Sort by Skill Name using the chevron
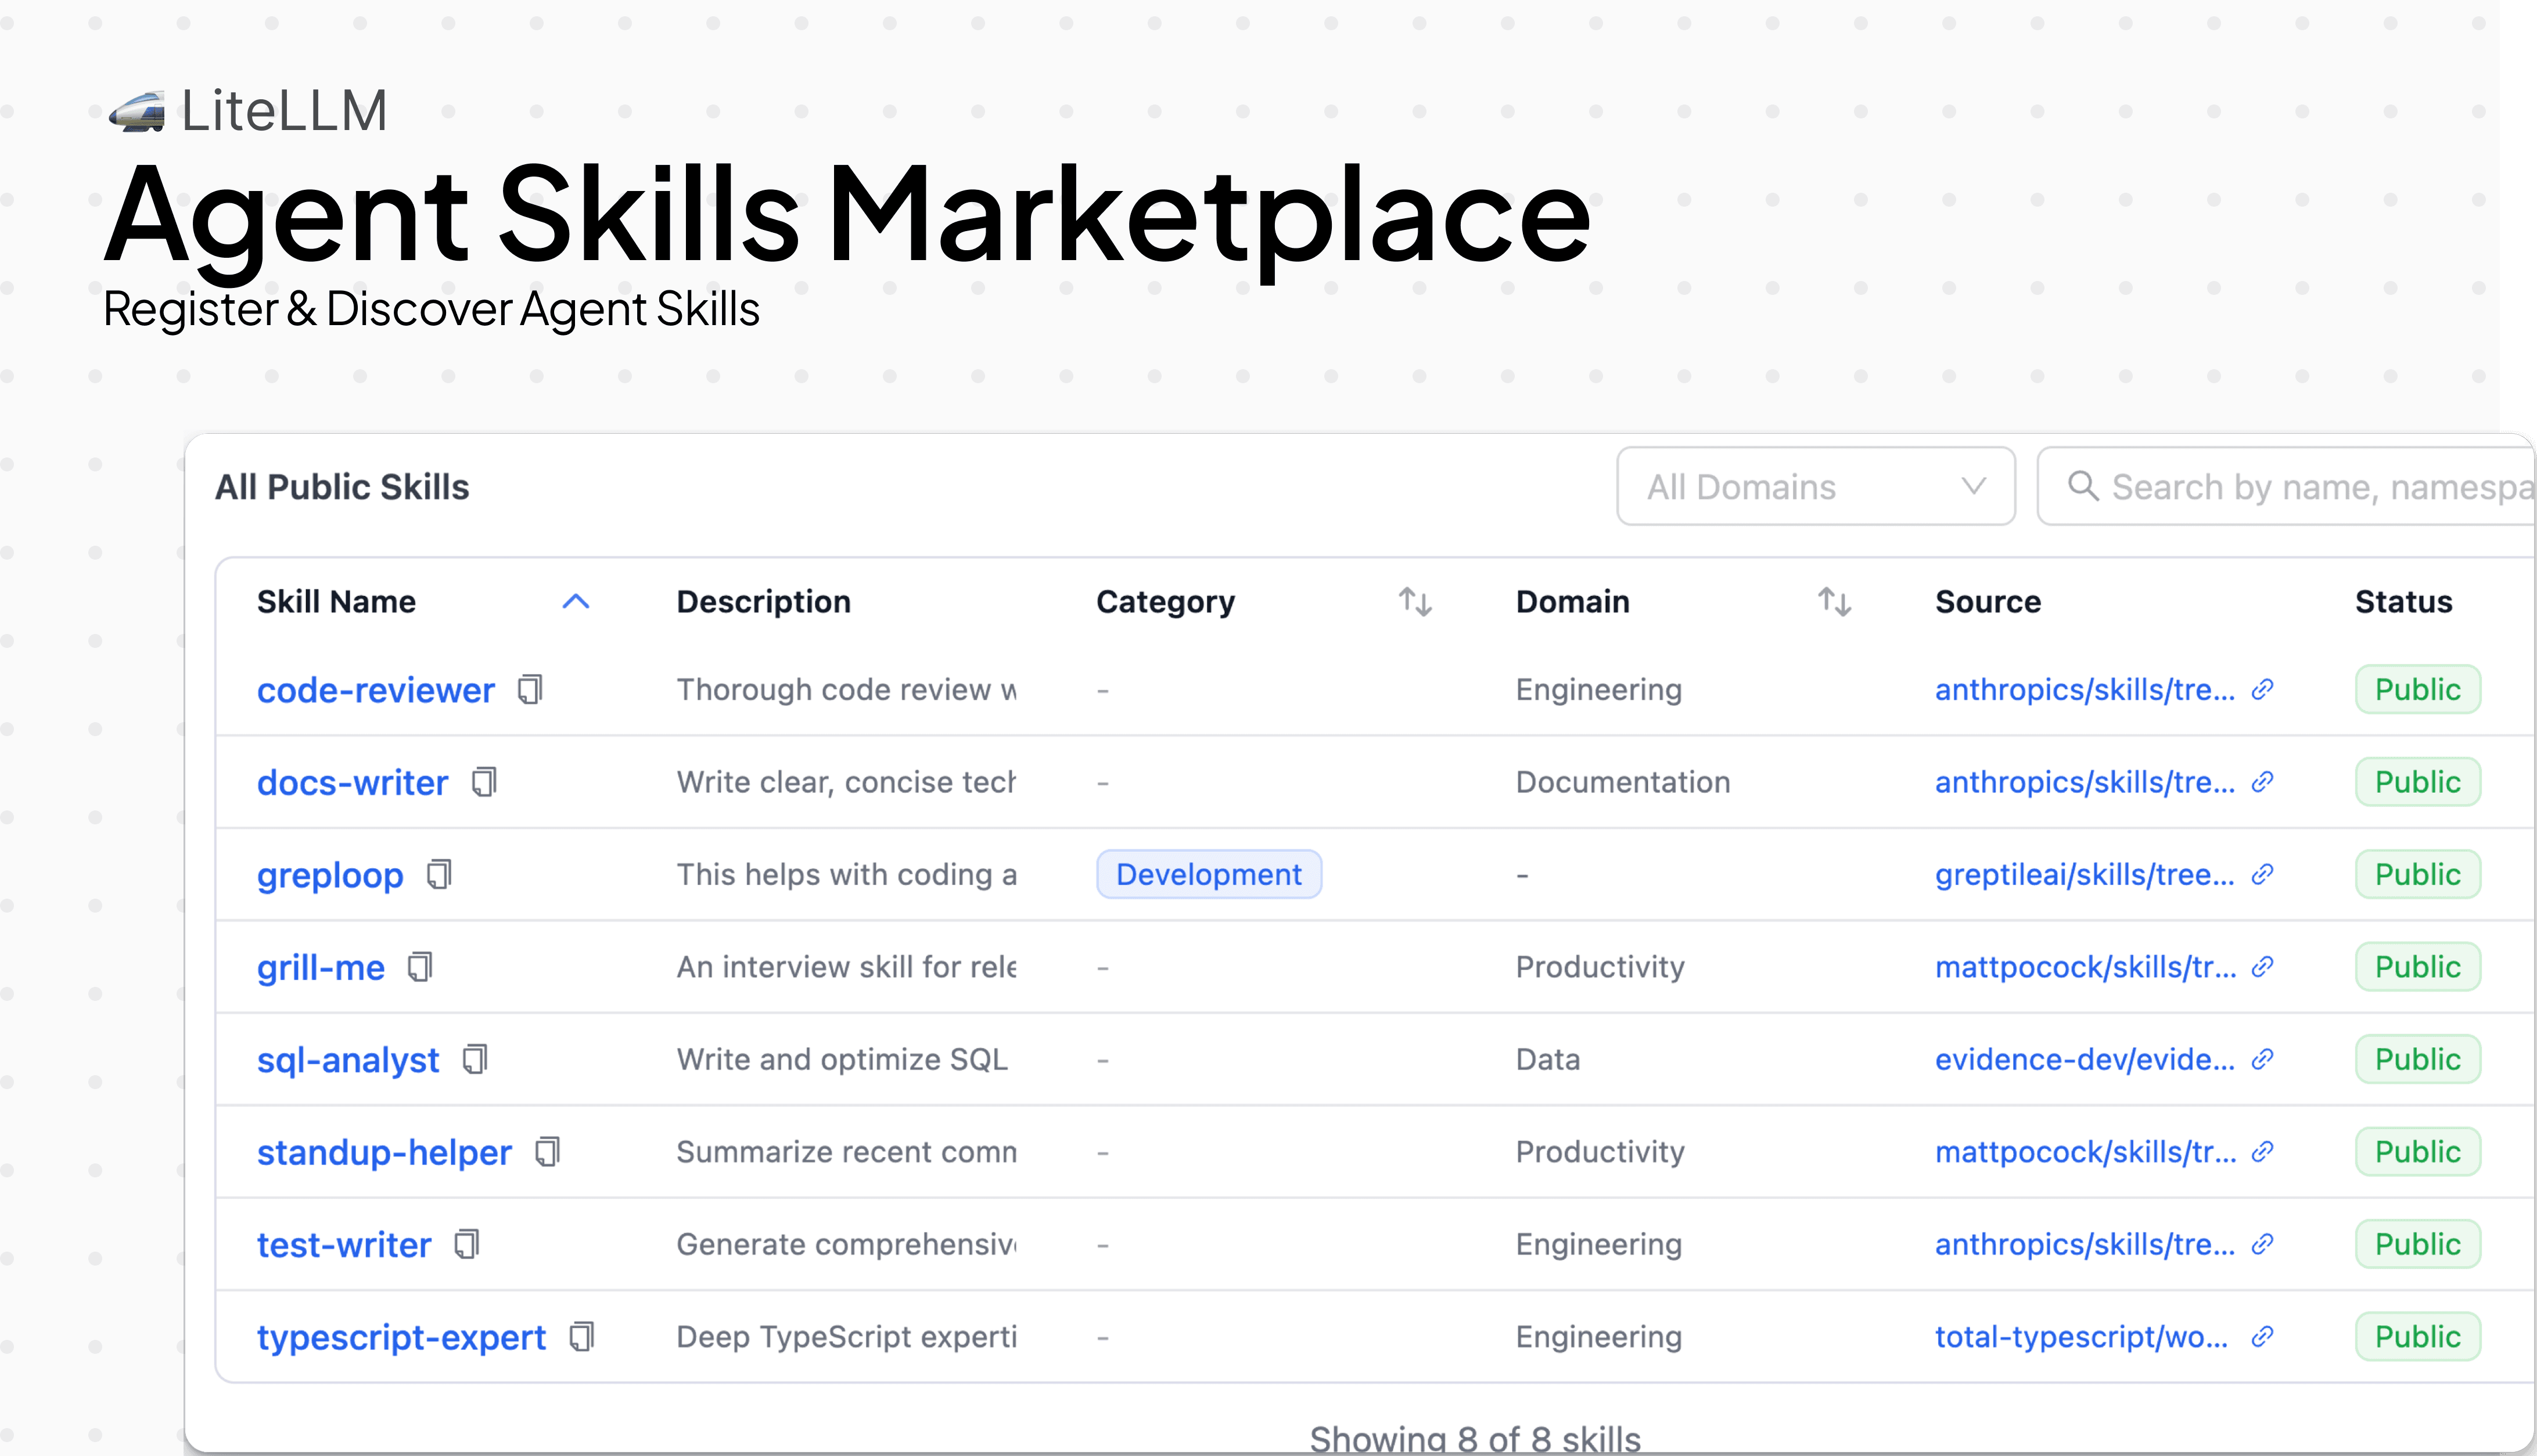Screen dimensions: 2537x1456 [x=575, y=602]
